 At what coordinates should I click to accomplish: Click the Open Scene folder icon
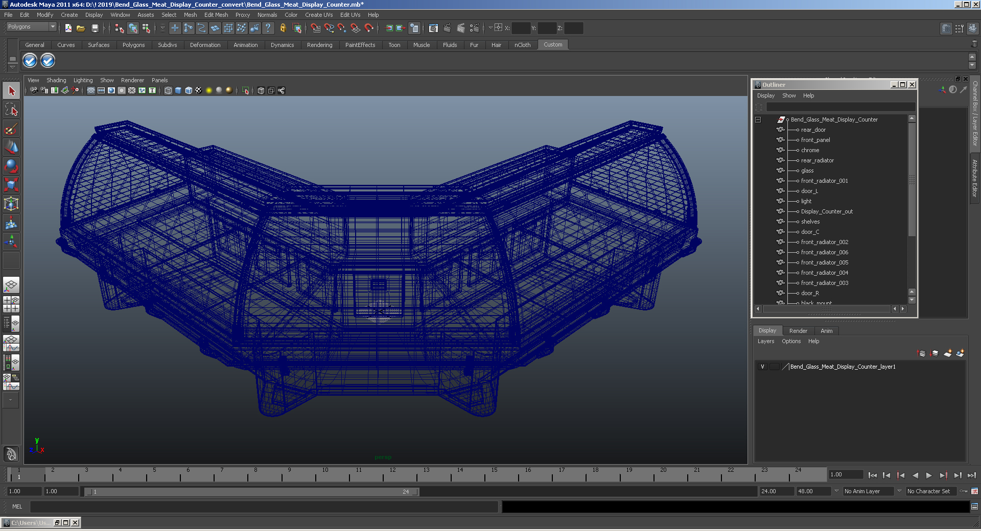tap(81, 28)
